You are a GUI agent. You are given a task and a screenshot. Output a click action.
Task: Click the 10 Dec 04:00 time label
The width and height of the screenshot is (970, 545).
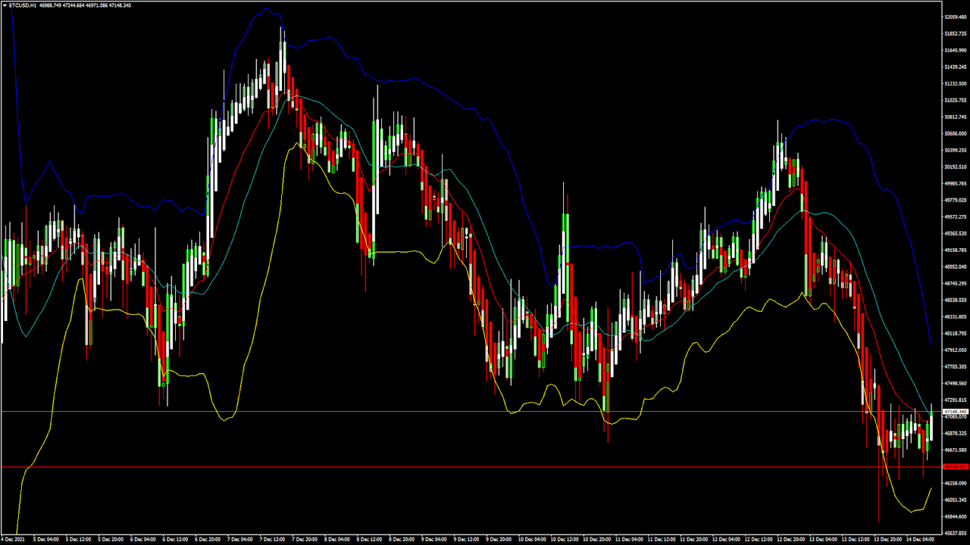[x=533, y=540]
